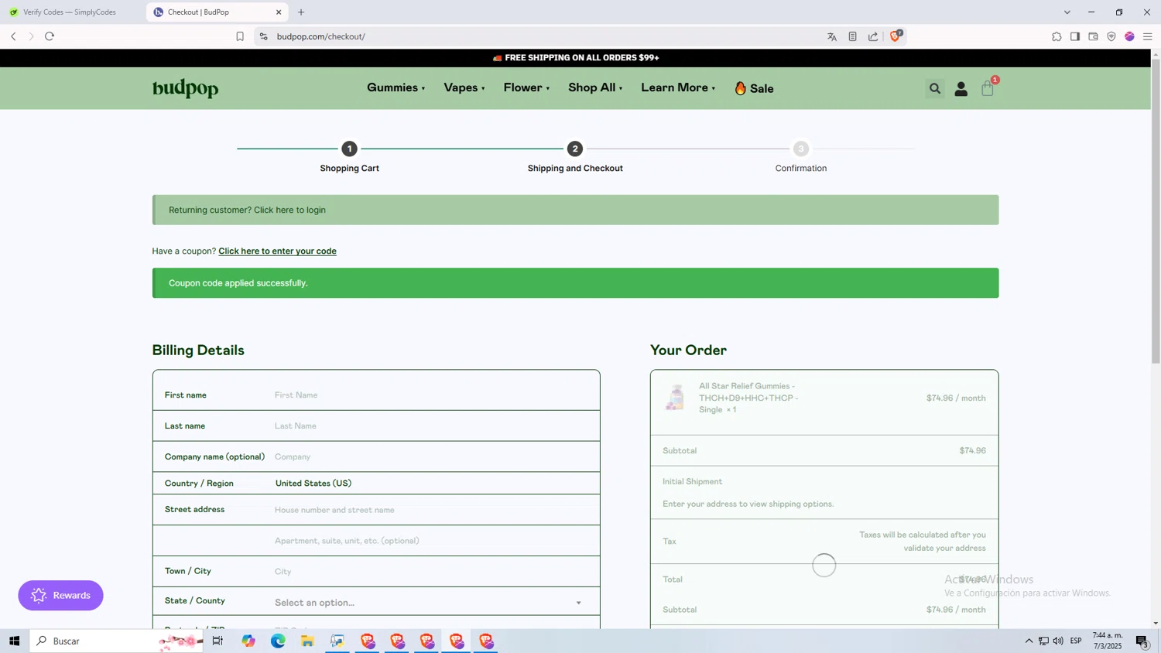
Task: Open Windows Start menu
Action: pyautogui.click(x=14, y=641)
